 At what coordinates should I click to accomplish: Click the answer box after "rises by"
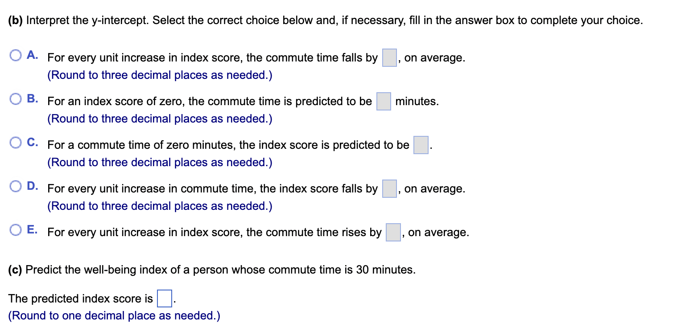point(393,233)
